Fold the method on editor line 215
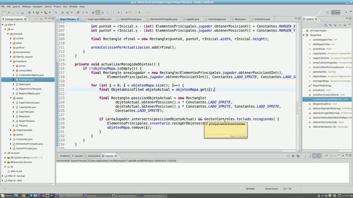 coord(66,64)
